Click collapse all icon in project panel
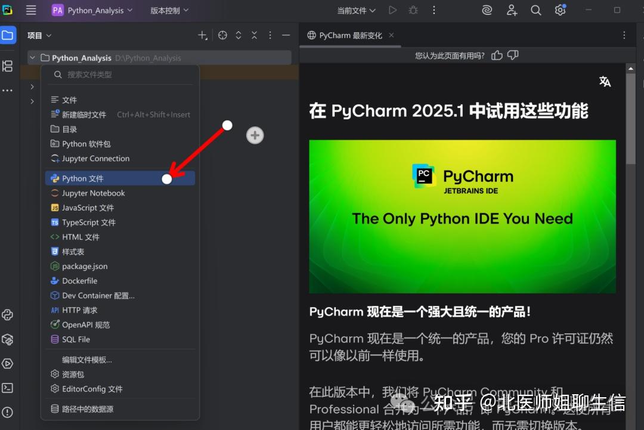Image resolution: width=644 pixels, height=430 pixels. coord(255,36)
